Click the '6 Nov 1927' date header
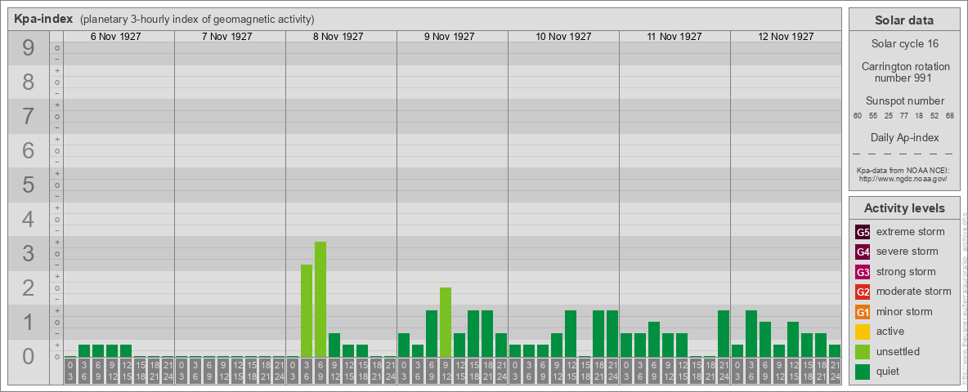The height and width of the screenshot is (392, 968). pos(116,37)
